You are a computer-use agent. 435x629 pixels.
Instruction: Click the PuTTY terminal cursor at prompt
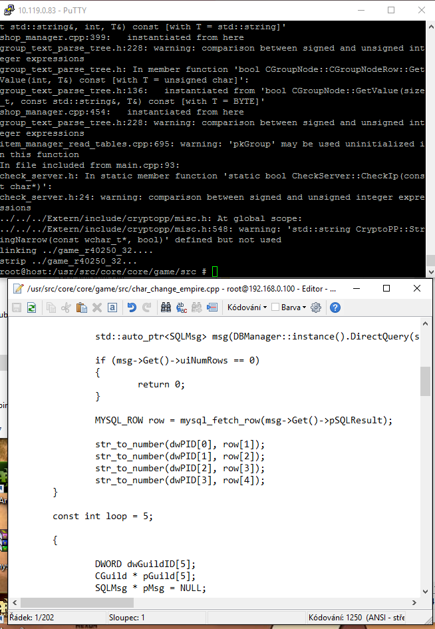[215, 272]
